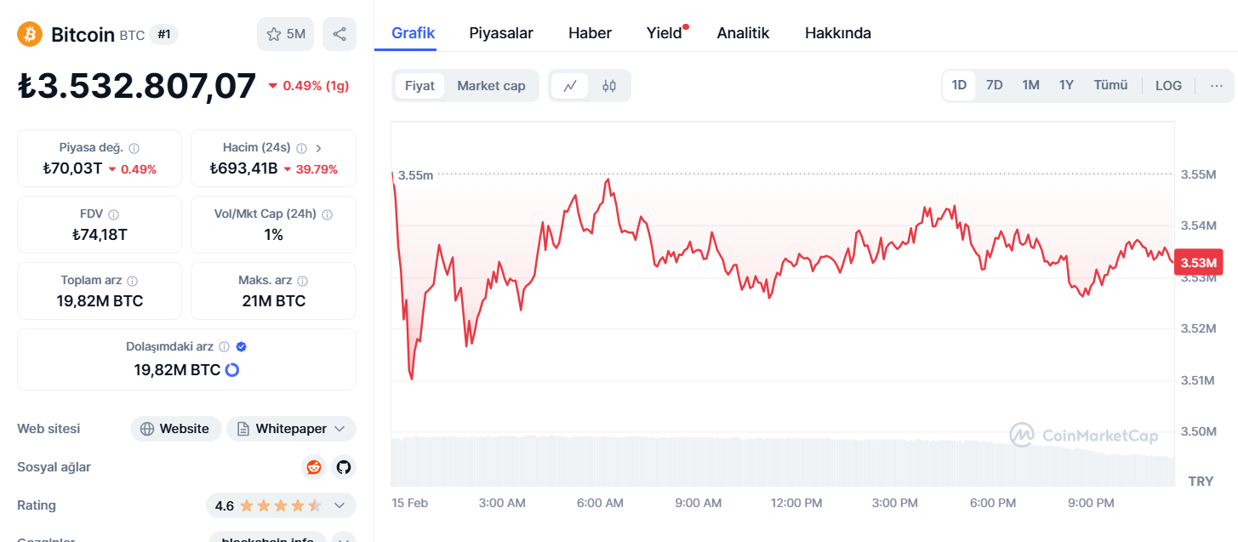Open the Hakkında tab
The width and height of the screenshot is (1238, 542).
(838, 33)
